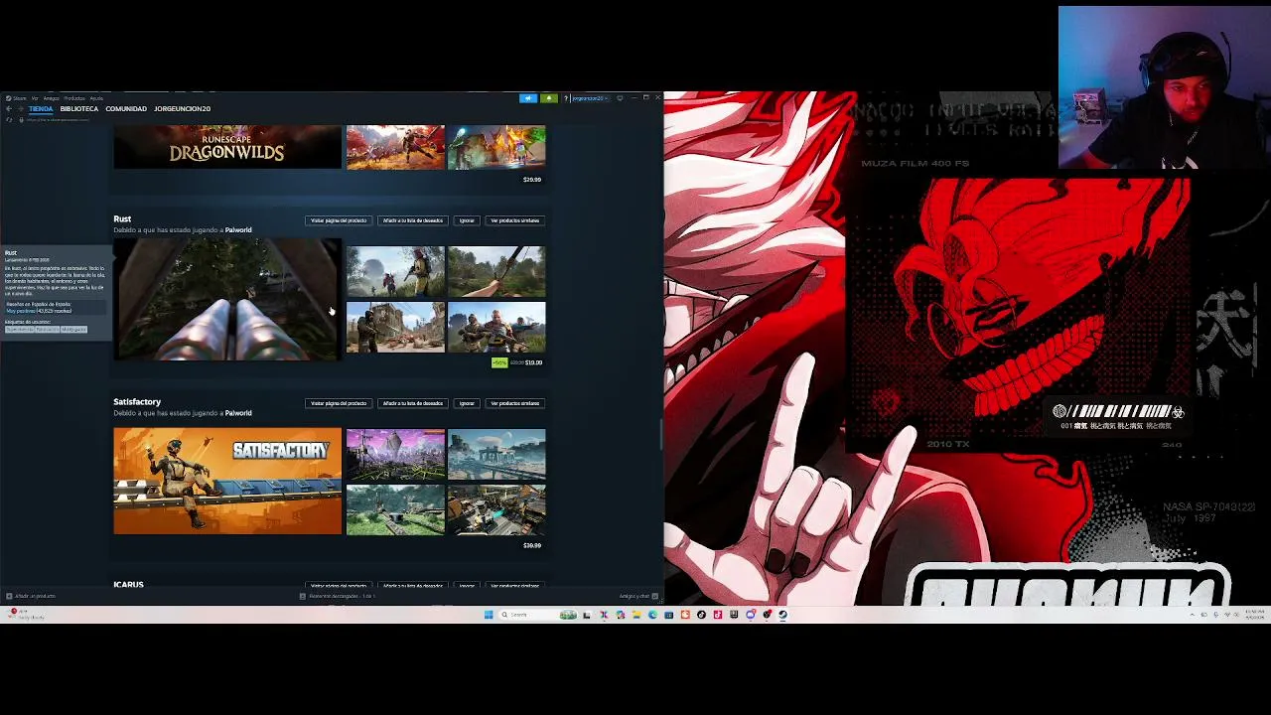This screenshot has width=1271, height=715.
Task: Open the Windows Start menu
Action: click(x=489, y=615)
